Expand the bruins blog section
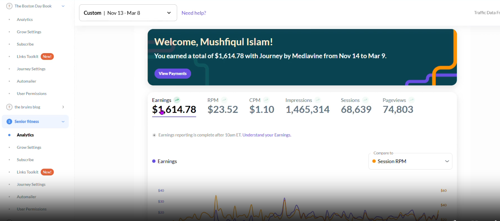The image size is (500, 221). [63, 107]
